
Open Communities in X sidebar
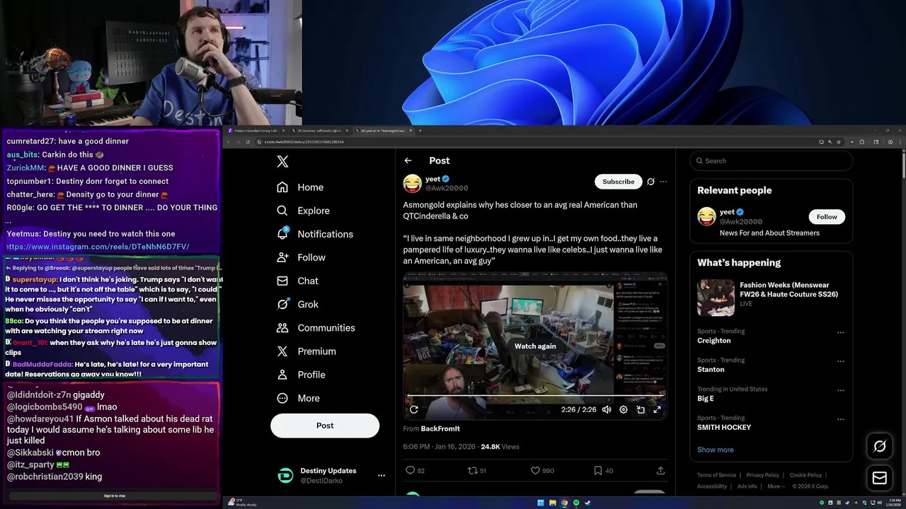[316, 328]
